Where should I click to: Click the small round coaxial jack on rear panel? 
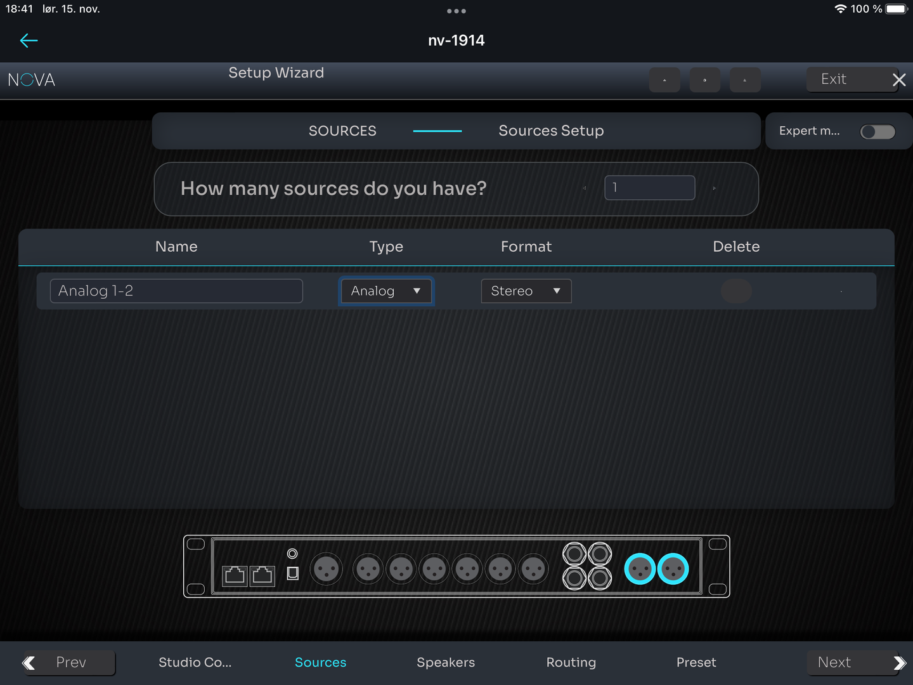click(292, 554)
